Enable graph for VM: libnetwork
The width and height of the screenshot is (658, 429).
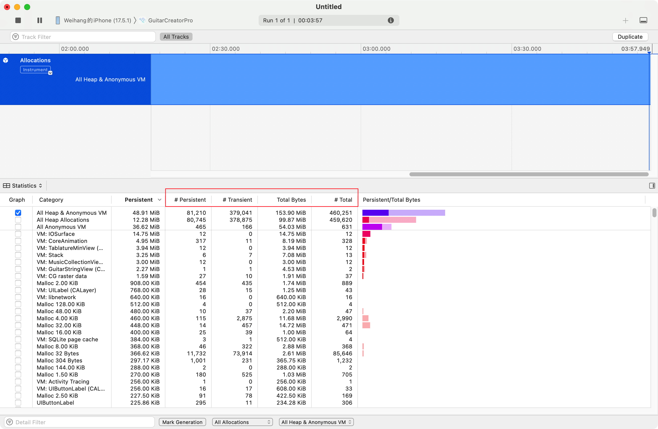click(x=18, y=297)
